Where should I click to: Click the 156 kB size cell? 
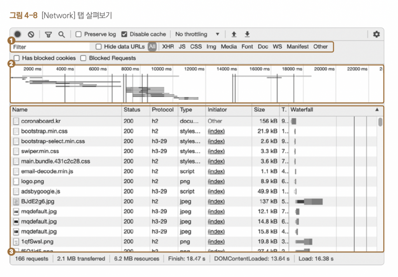tap(268, 121)
